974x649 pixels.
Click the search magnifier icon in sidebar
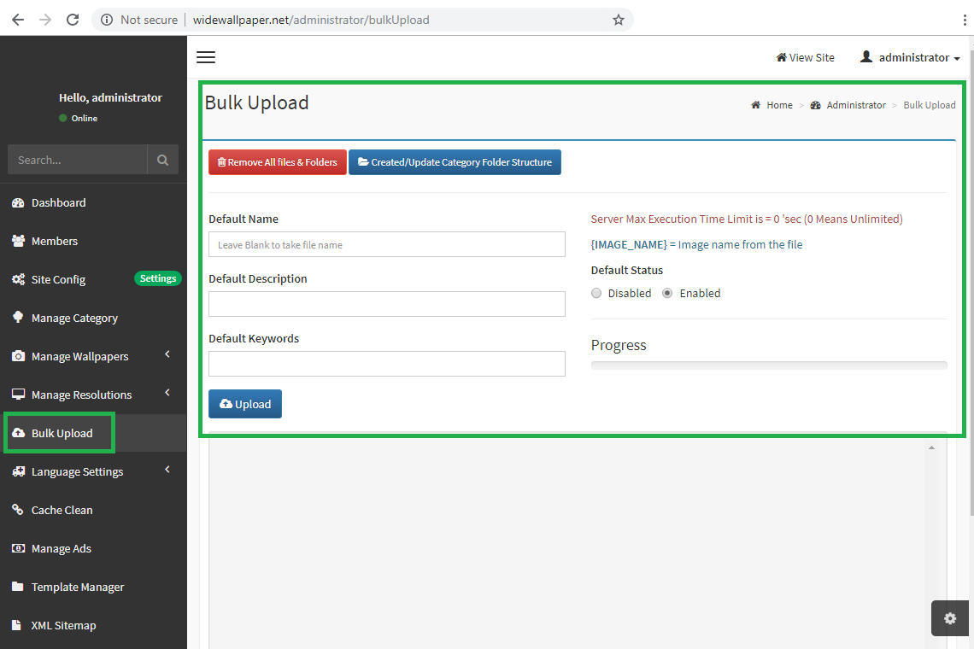[x=162, y=160]
